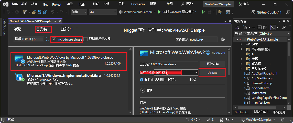Save the current file with the disk icon

coord(39,12)
